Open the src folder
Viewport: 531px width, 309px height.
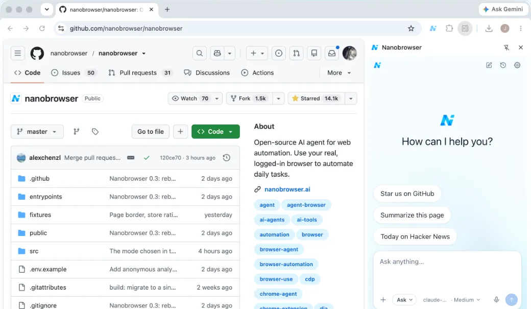pos(34,251)
